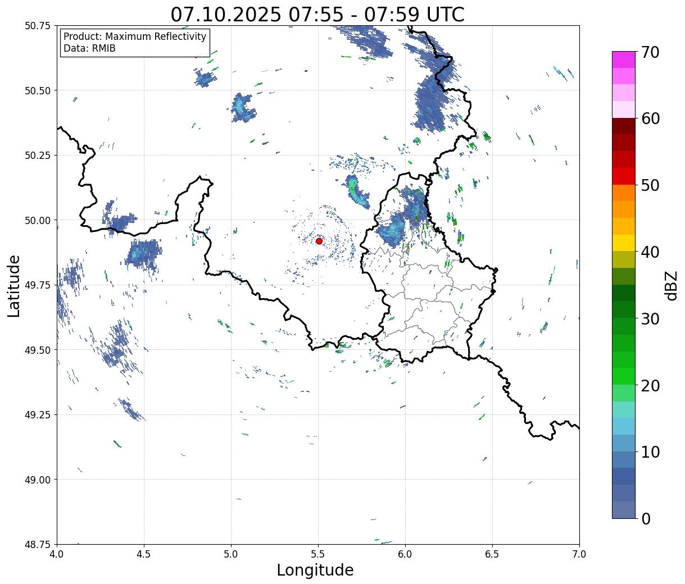
Task: Click the colorbar tick label 60
Action: click(x=650, y=118)
